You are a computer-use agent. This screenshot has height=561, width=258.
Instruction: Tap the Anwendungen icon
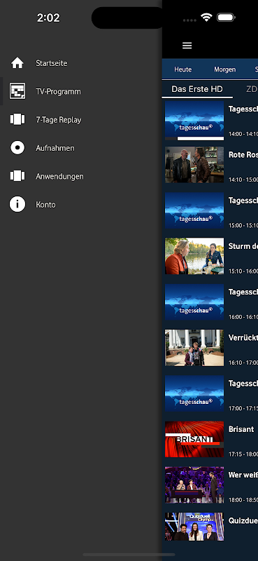pyautogui.click(x=17, y=176)
